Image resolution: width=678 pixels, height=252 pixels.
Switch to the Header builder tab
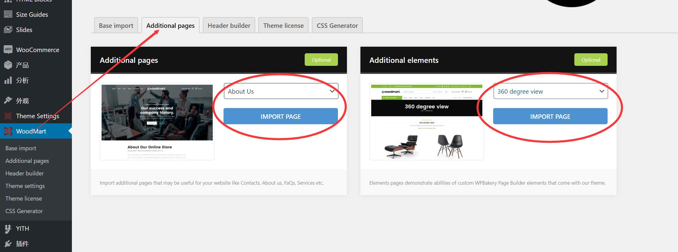click(229, 26)
